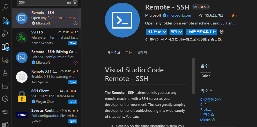Open the Microsoft link under 리소스

[x=207, y=120]
